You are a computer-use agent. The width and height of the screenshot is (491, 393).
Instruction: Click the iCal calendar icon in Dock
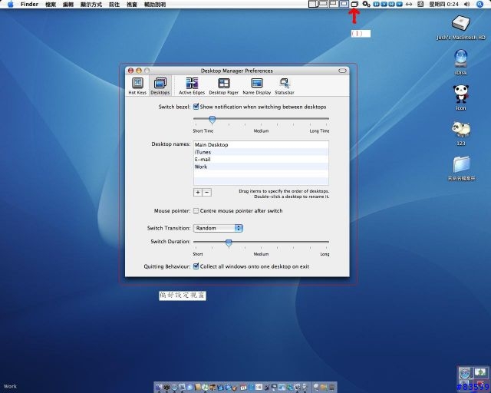[243, 388]
